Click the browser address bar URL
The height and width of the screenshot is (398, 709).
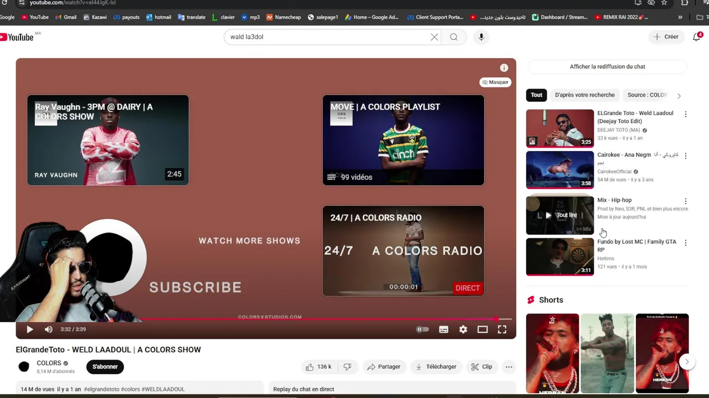pyautogui.click(x=73, y=3)
